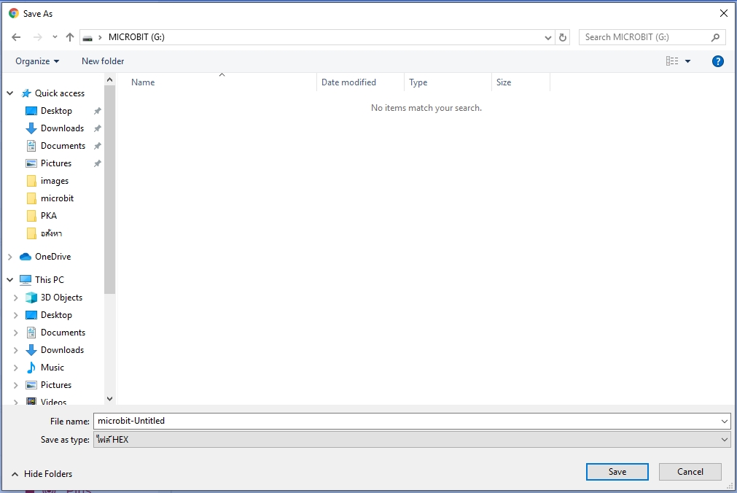The image size is (737, 493).
Task: Open the อสังหา folder
Action: pos(51,233)
